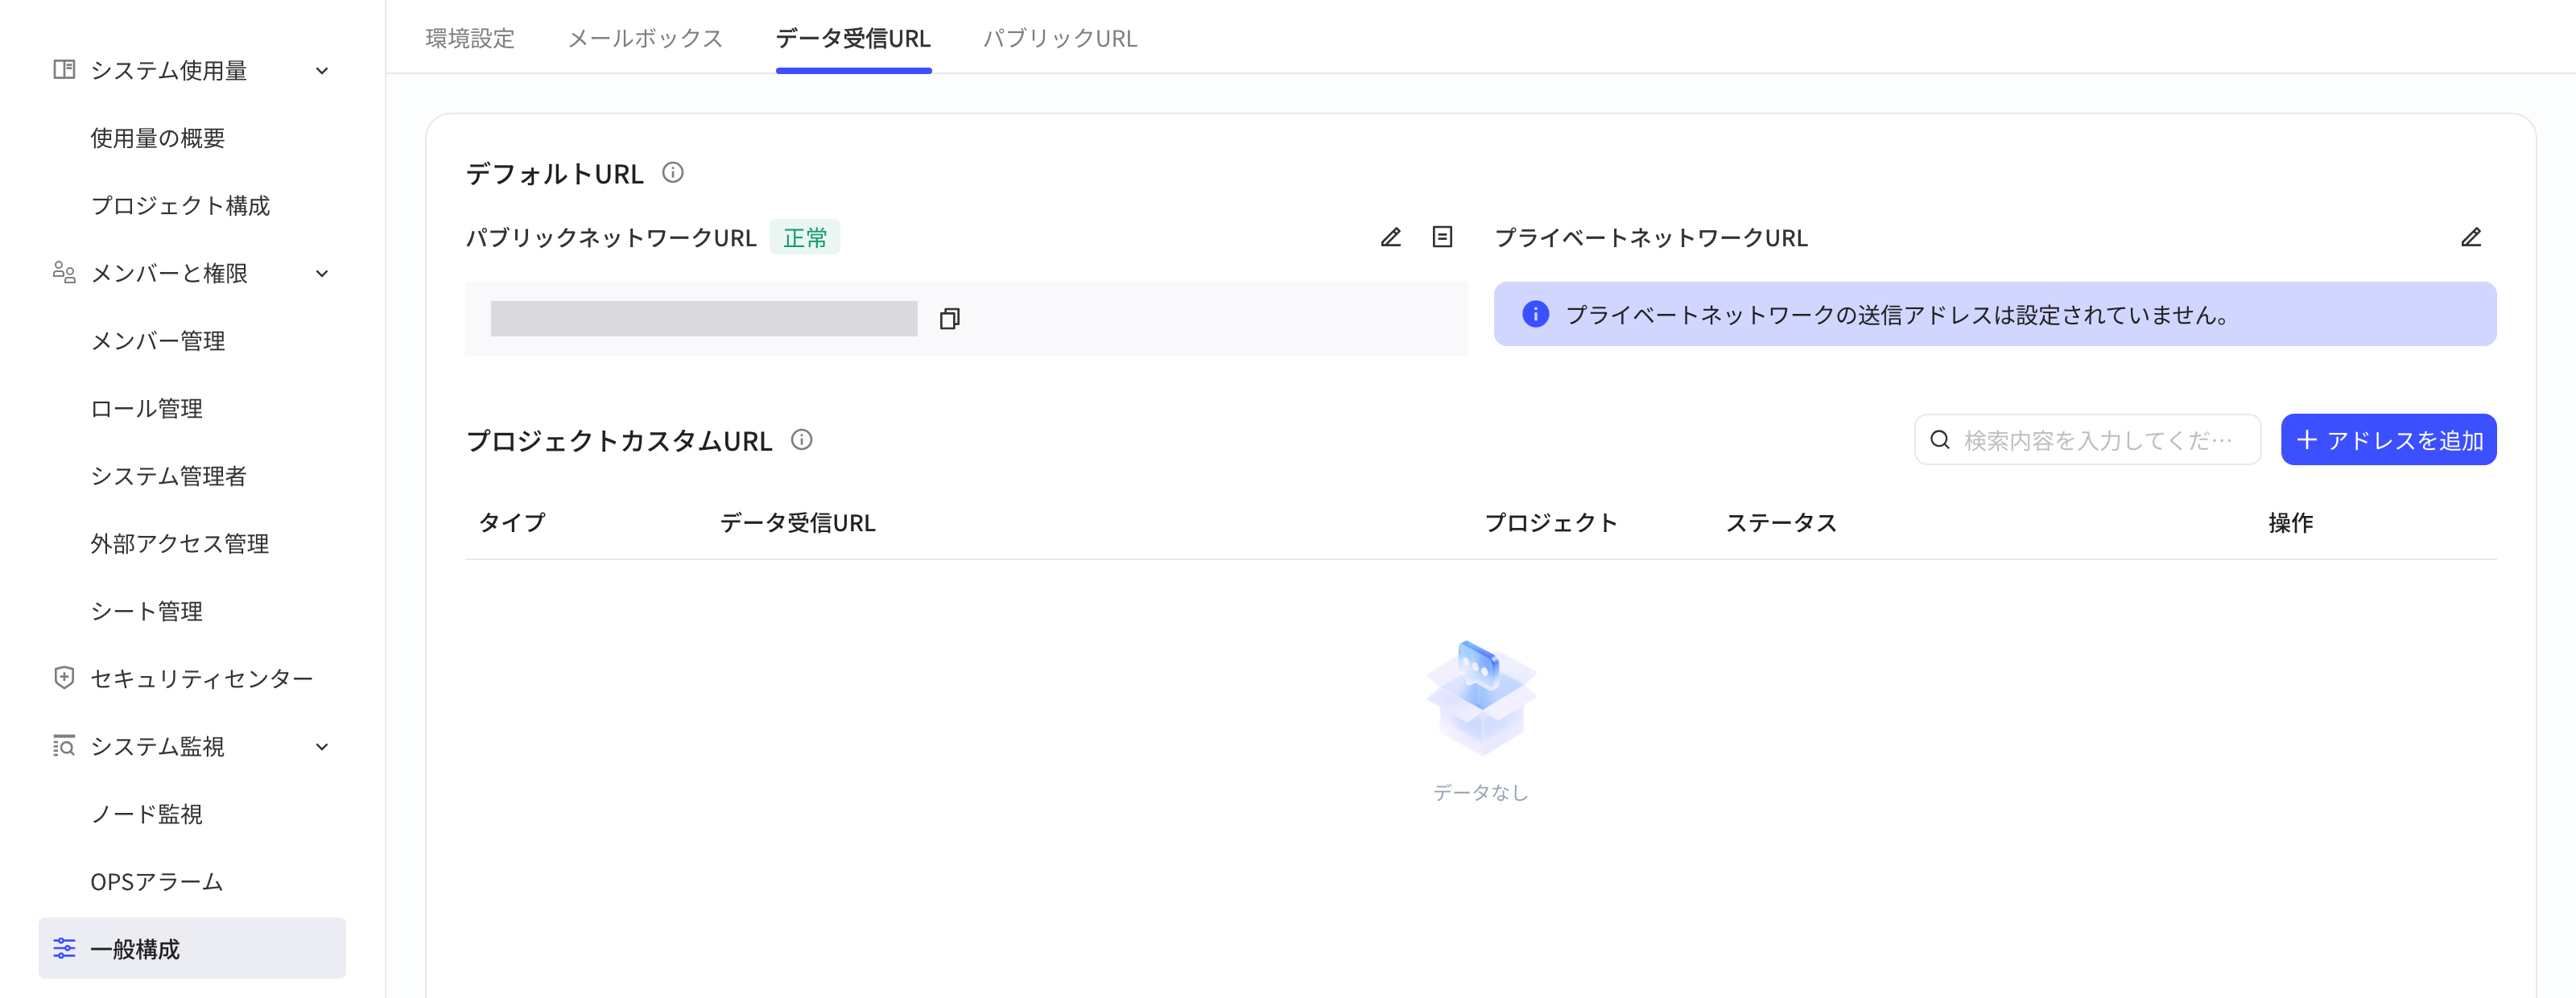2576x998 pixels.
Task: Click info icon next to プロジェクトカスタムURL
Action: (x=802, y=440)
